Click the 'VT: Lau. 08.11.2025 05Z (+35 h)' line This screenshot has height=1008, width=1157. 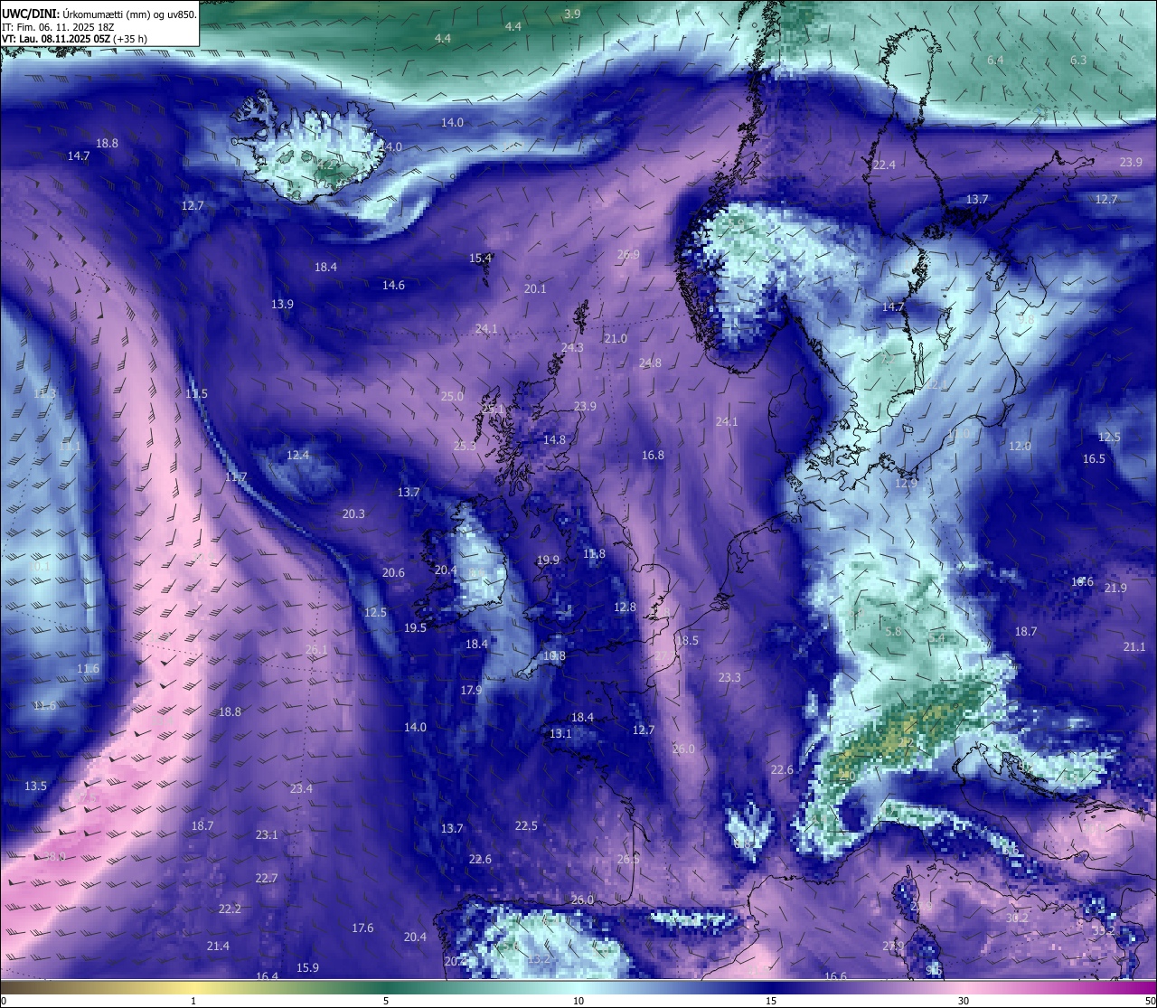coord(74,39)
